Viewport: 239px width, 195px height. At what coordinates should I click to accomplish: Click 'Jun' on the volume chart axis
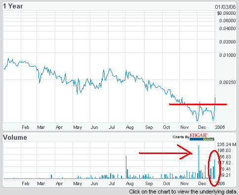point(94,184)
